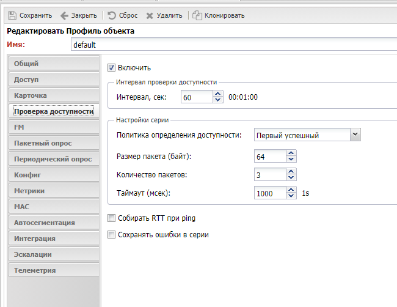This screenshot has width=397, height=307.
Task: Click the packet count field showing 3
Action: (x=271, y=175)
